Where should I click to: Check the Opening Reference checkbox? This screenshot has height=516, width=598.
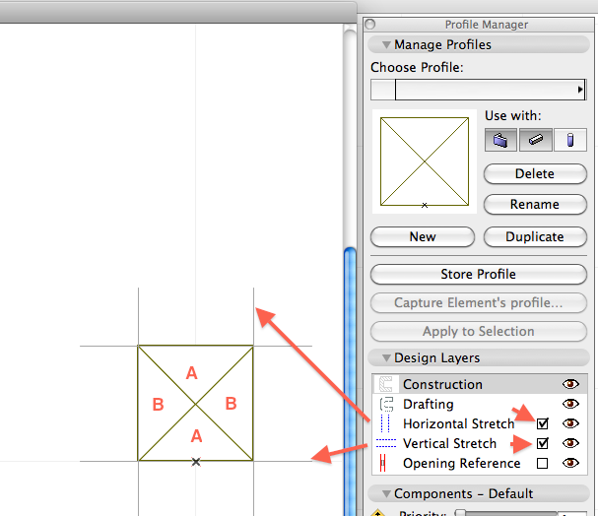click(x=542, y=463)
